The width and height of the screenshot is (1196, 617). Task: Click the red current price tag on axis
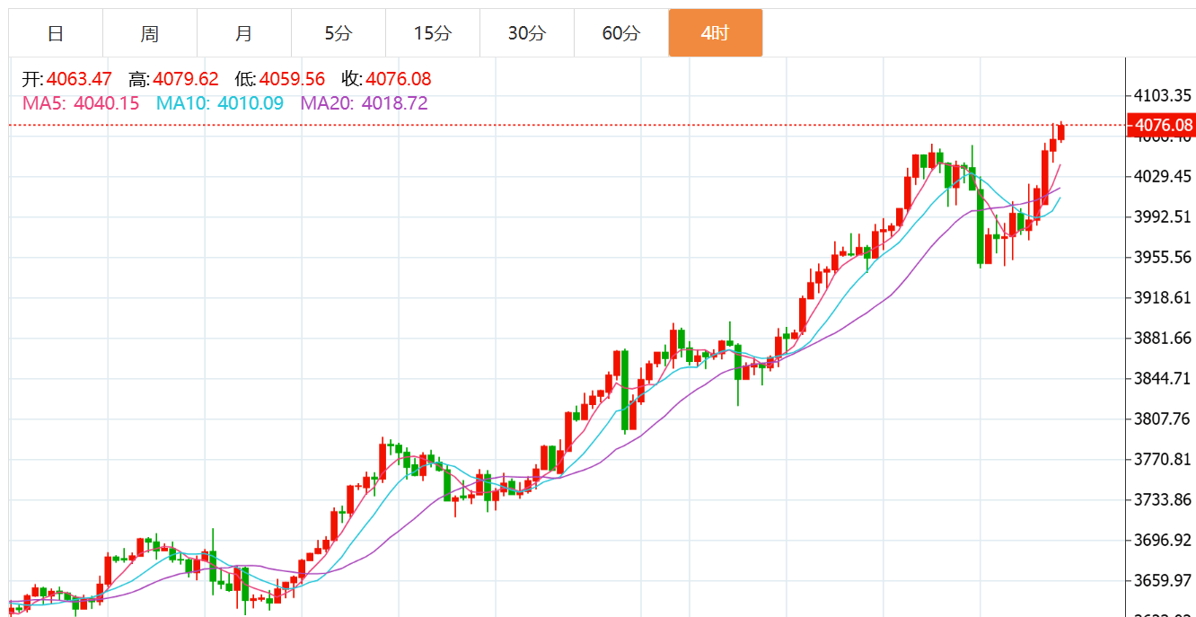point(1163,125)
